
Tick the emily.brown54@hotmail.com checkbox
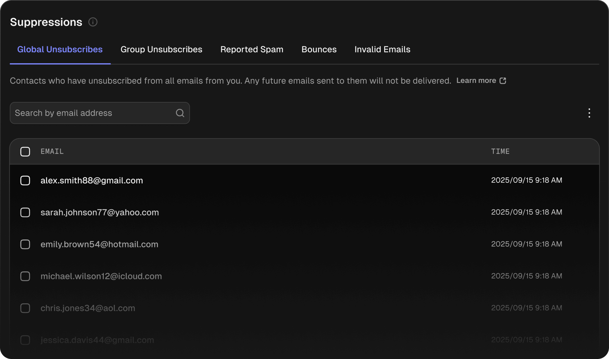click(25, 244)
